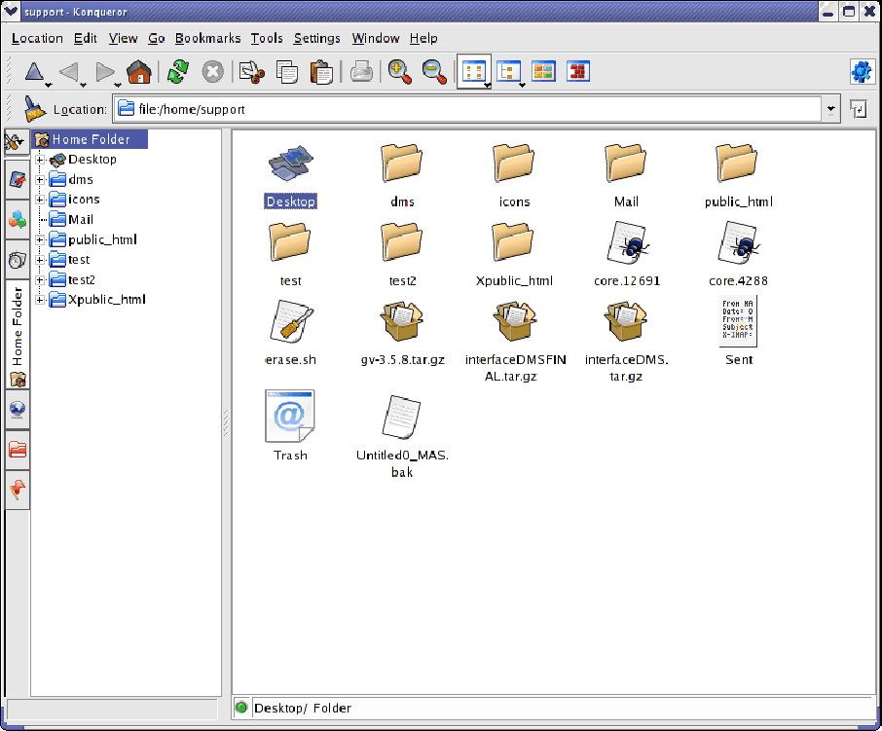Switch to Tree View mode
Viewport: 882px width, 731px height.
[508, 71]
